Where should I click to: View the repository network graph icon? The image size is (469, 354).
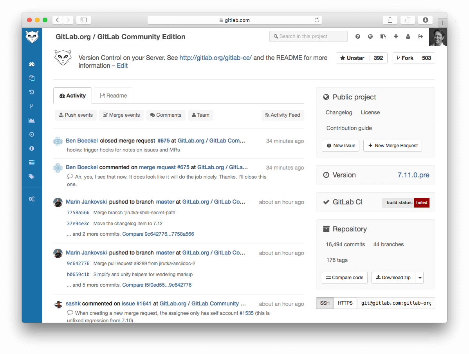point(32,106)
